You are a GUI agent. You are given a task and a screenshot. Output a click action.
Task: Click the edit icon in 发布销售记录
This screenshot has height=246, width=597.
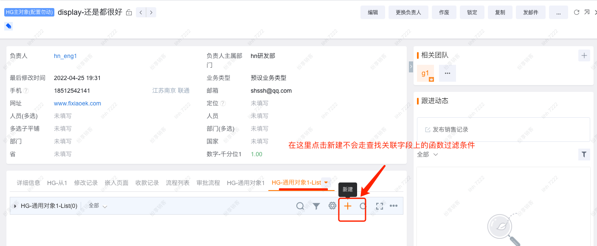coord(428,130)
